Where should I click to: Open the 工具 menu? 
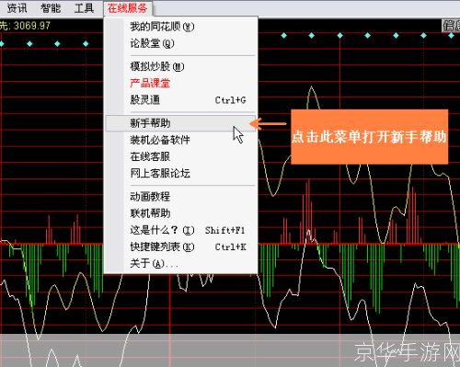(84, 8)
